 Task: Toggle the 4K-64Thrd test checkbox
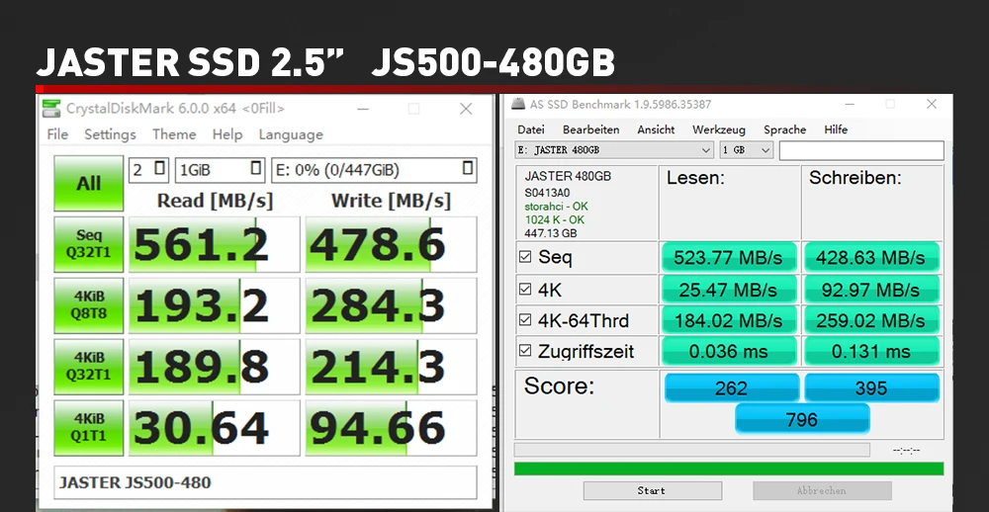(x=525, y=319)
